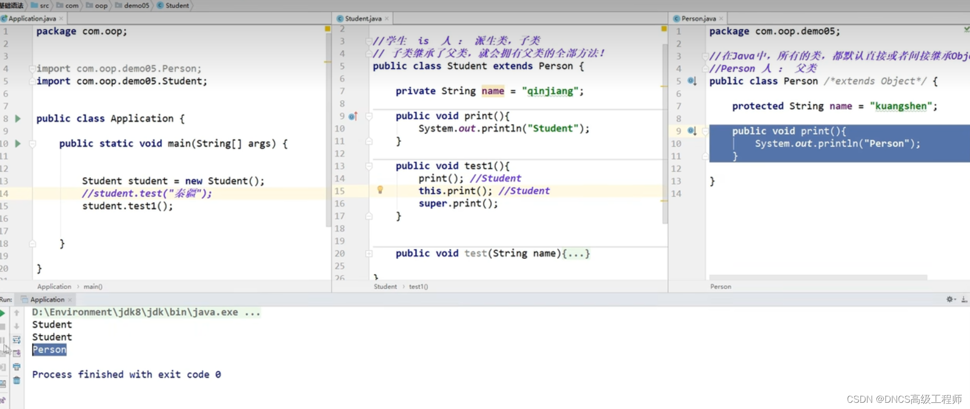Click overridden gutter icon on Person print line
This screenshot has height=409, width=970.
(692, 131)
